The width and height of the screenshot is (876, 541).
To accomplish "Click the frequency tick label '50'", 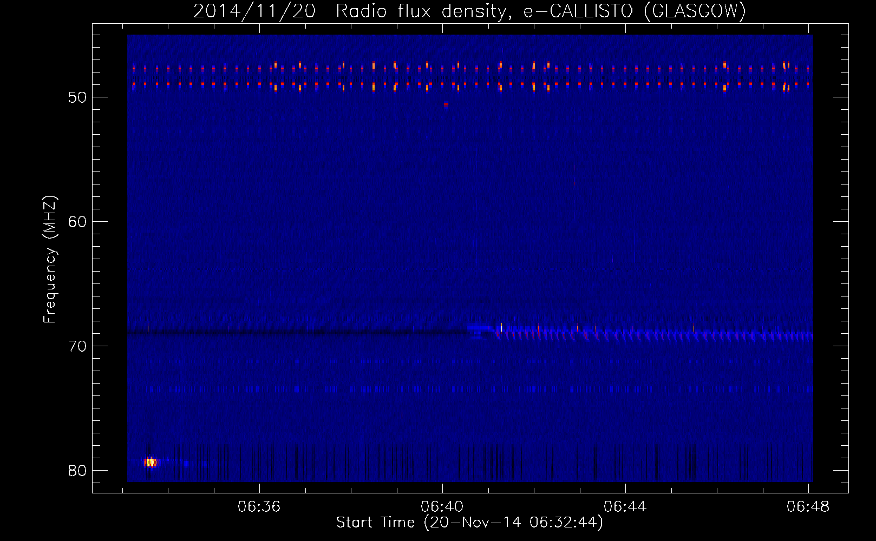I will click(77, 97).
